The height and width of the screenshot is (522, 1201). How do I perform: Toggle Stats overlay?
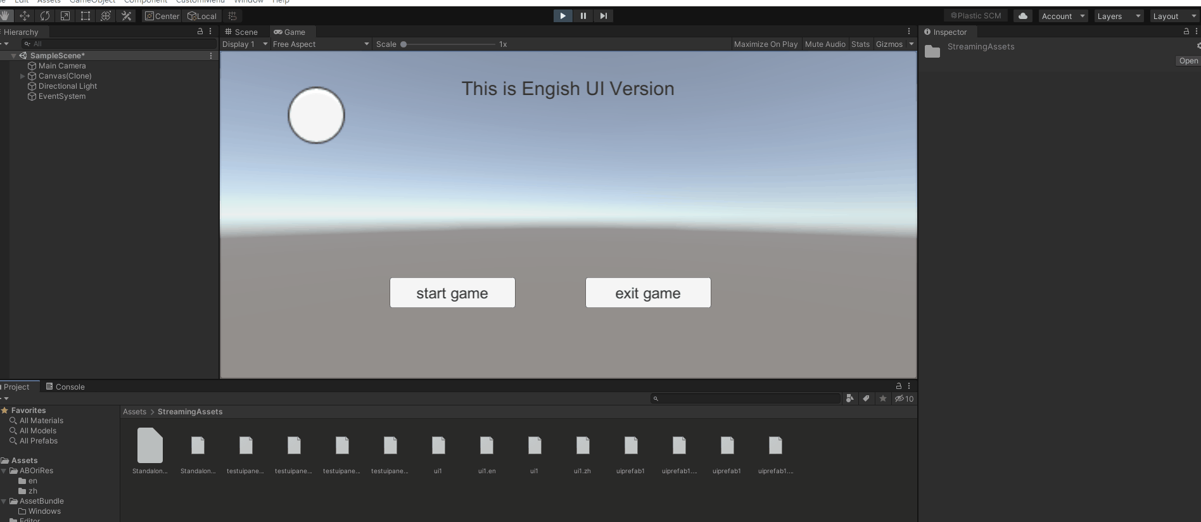point(860,44)
